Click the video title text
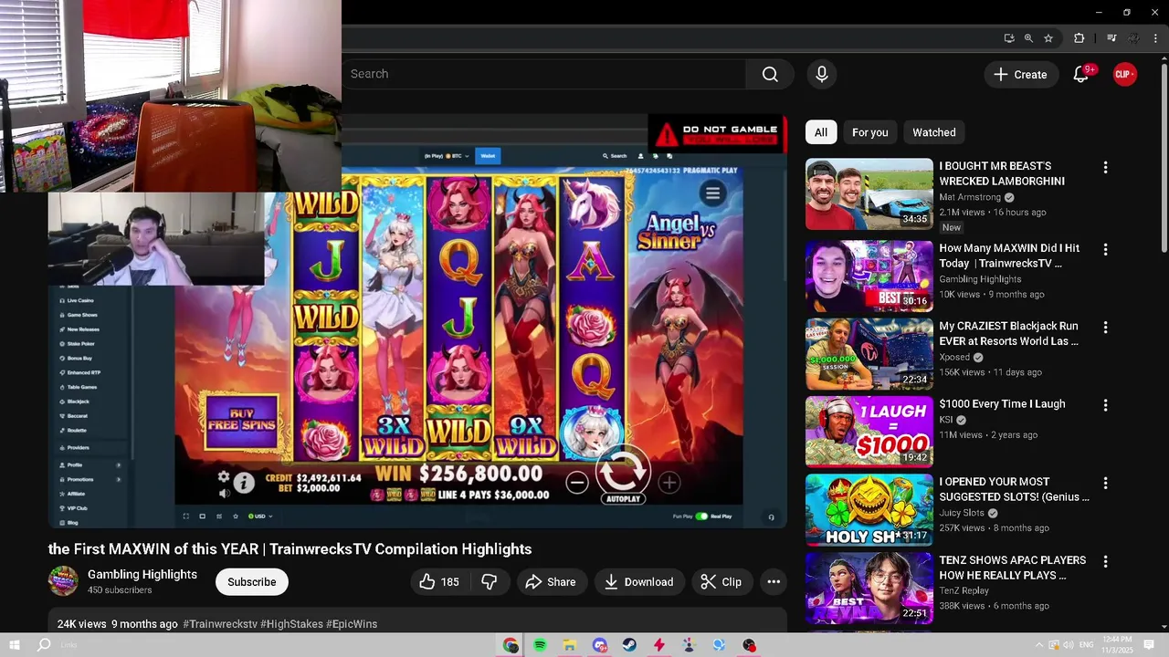The height and width of the screenshot is (657, 1169). [x=290, y=549]
